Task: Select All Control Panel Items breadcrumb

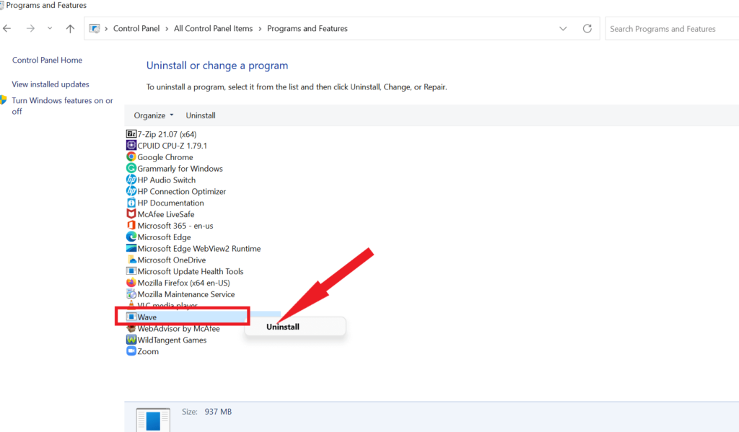Action: pos(213,28)
